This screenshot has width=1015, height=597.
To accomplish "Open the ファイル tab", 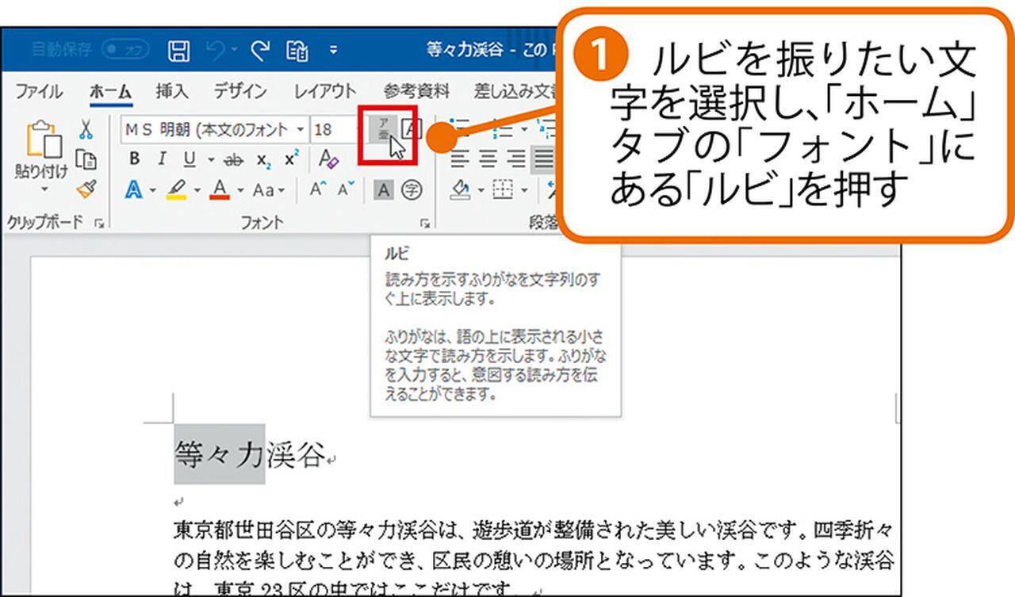I will point(39,91).
